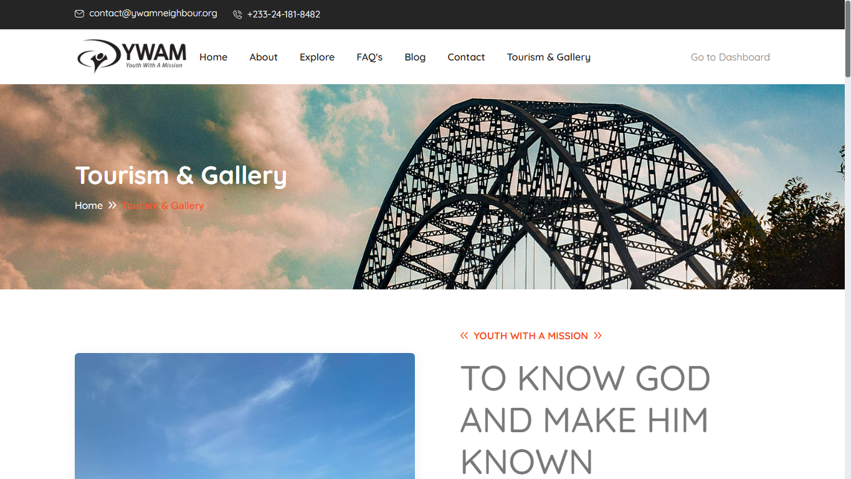851x479 pixels.
Task: Open the Home menu item
Action: (213, 57)
